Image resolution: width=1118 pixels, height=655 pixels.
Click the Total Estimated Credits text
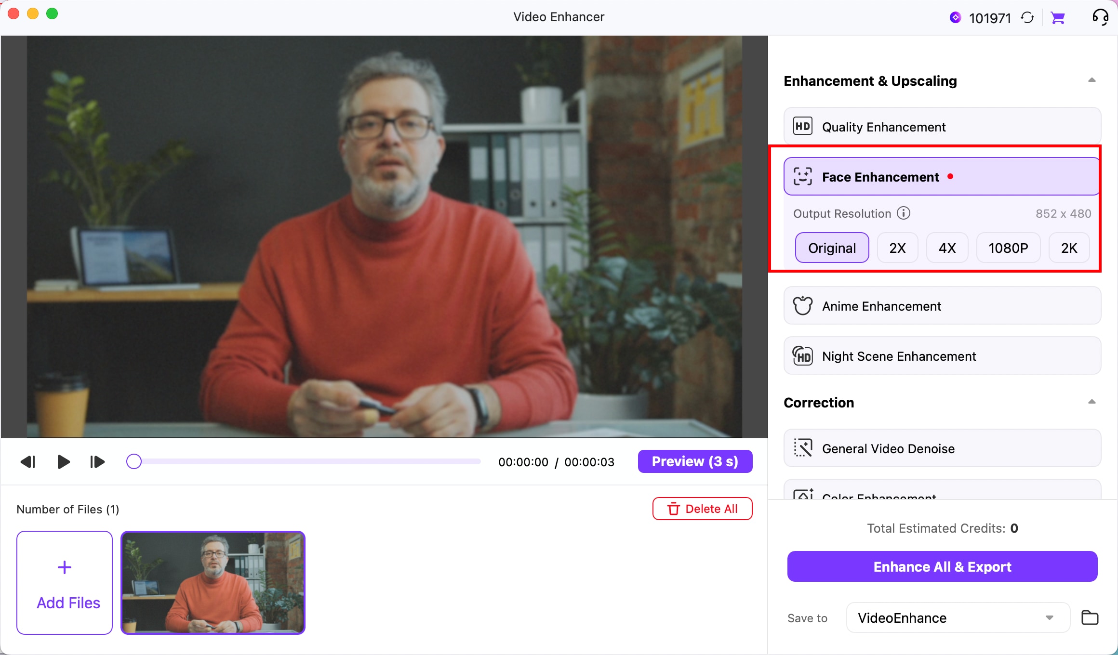pyautogui.click(x=942, y=528)
